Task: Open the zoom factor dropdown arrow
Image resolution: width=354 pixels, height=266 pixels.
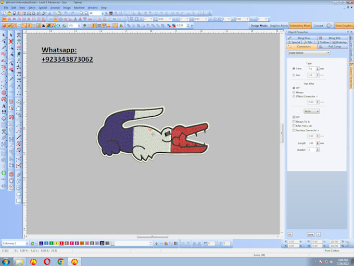Action: coord(103,14)
